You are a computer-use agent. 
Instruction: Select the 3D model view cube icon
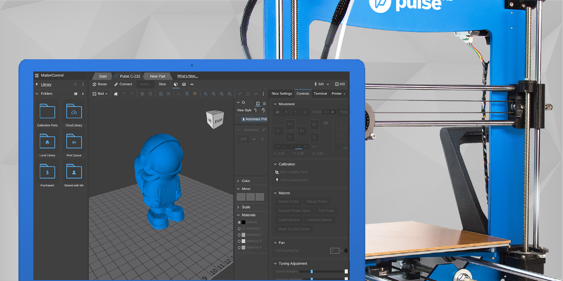point(176,84)
